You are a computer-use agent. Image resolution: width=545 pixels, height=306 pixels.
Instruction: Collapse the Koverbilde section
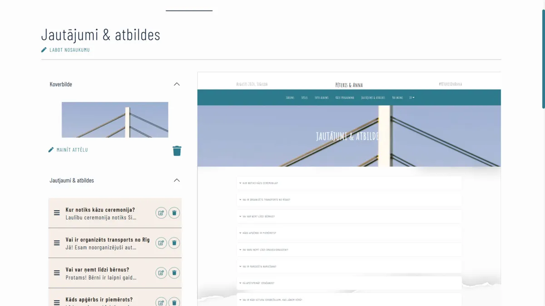177,84
